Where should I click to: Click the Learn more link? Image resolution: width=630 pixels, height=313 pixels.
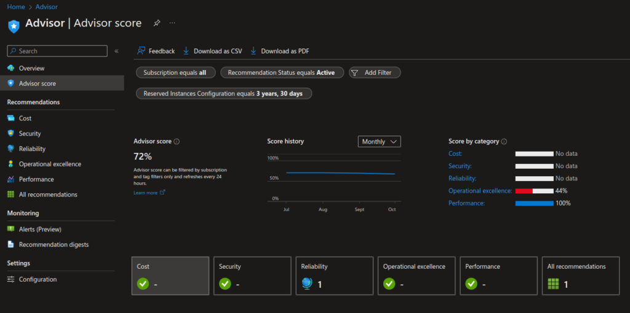149,193
